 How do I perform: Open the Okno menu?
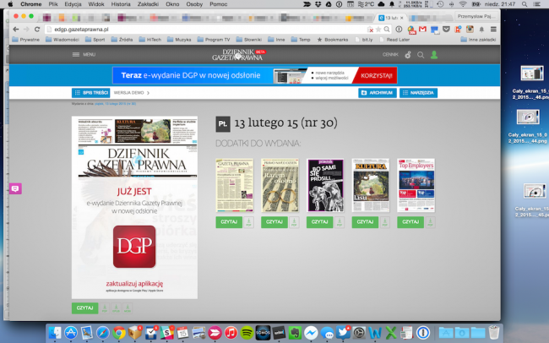click(172, 4)
